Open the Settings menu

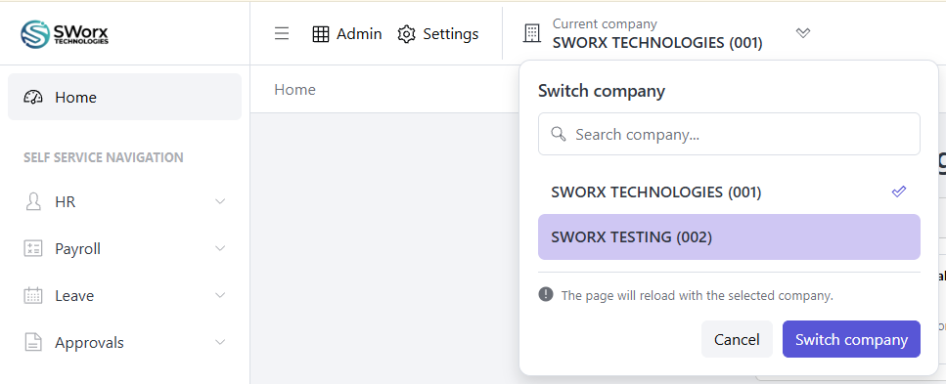pos(438,34)
